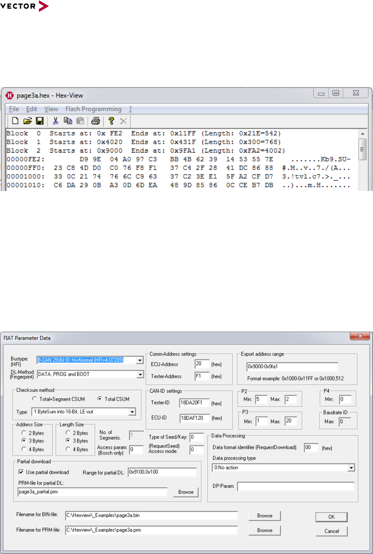Click the RequestSeed Access mode field
Viewport: 373px width, 554px height.
(x=197, y=450)
